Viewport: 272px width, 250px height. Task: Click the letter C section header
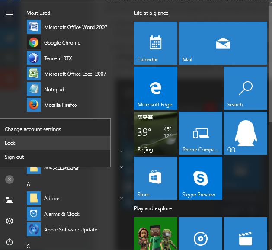pyautogui.click(x=28, y=246)
